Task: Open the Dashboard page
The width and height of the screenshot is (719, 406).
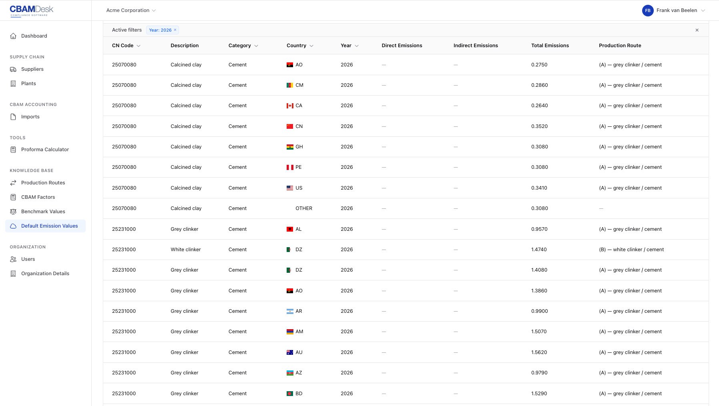Action: [x=34, y=36]
